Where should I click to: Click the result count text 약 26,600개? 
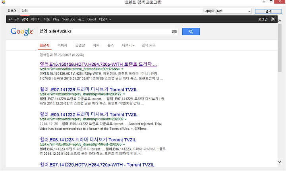[62, 55]
